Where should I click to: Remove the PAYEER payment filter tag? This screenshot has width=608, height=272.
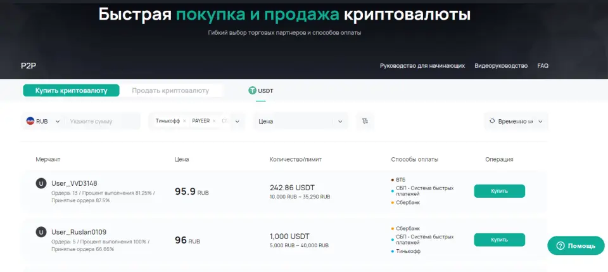tap(214, 121)
